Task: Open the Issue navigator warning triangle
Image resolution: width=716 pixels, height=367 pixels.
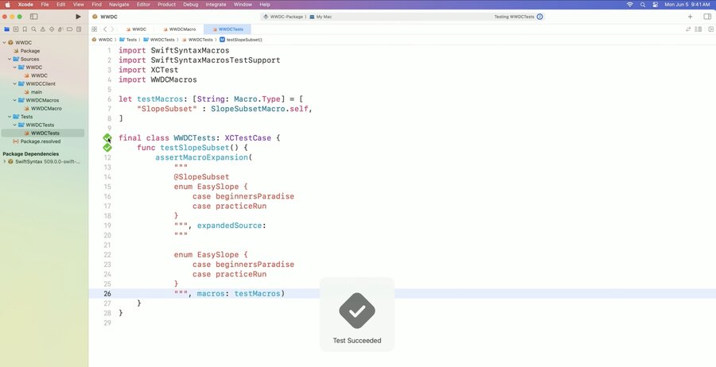Action: (x=42, y=29)
